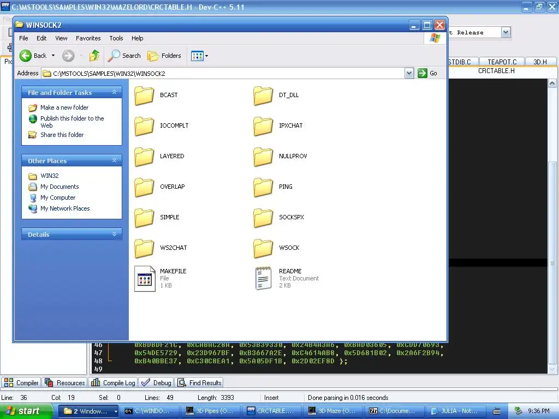This screenshot has width=559, height=419.
Task: Open the View menu in Explorer
Action: tap(61, 38)
